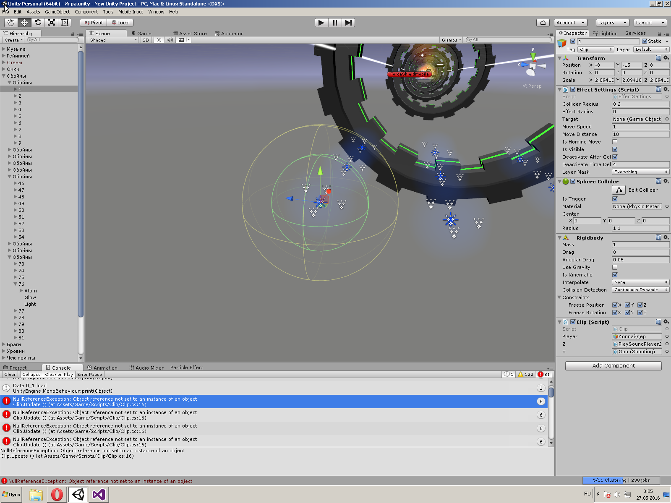Open Rigidbody help icon
671x503 pixels.
point(658,237)
